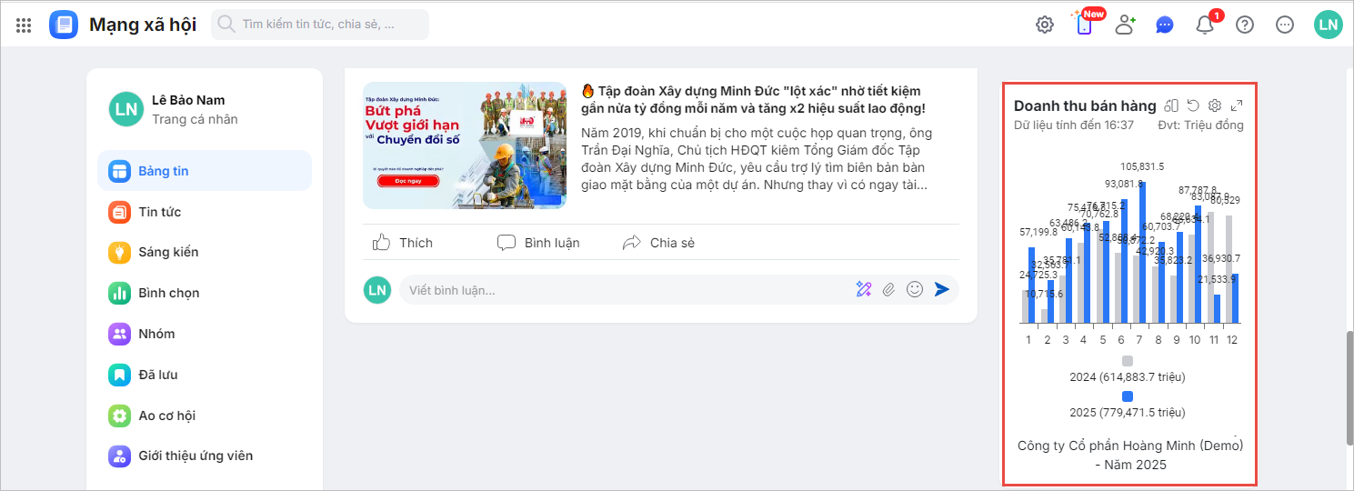The image size is (1354, 491).
Task: Expand the sales chart to full screen
Action: (1237, 106)
